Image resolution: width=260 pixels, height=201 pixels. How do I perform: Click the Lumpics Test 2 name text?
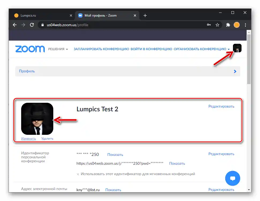(97, 109)
